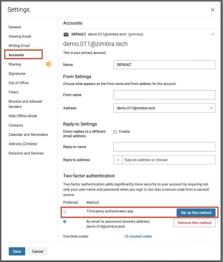This screenshot has height=262, width=223.
Task: Enable direct replies to a different email address
Action: point(115,131)
